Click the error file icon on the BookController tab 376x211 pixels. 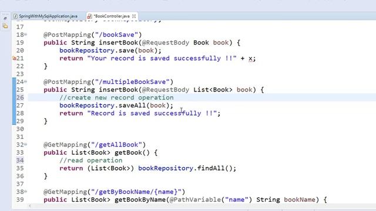pos(89,16)
